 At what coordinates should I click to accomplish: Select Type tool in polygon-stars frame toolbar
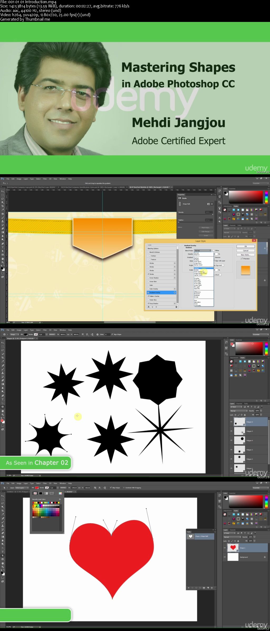pyautogui.click(x=3, y=399)
